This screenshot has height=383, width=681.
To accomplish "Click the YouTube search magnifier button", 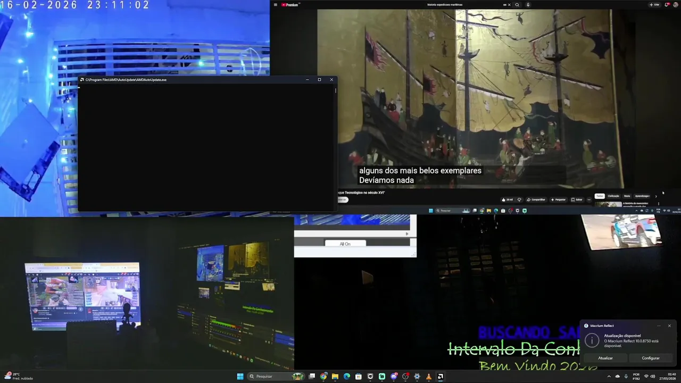I will click(517, 5).
